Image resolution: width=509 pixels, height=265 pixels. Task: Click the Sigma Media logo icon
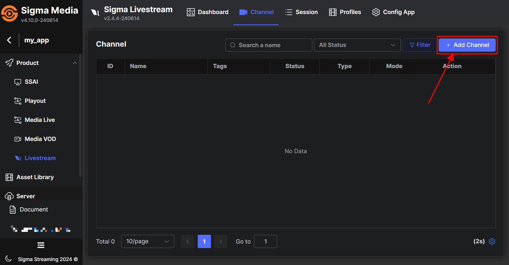pos(10,13)
